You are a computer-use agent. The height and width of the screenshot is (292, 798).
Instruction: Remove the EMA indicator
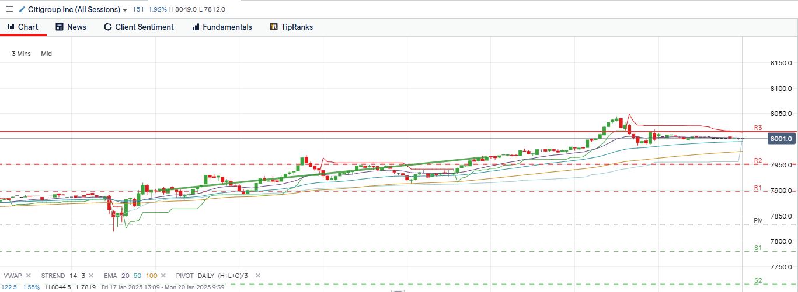click(x=163, y=276)
